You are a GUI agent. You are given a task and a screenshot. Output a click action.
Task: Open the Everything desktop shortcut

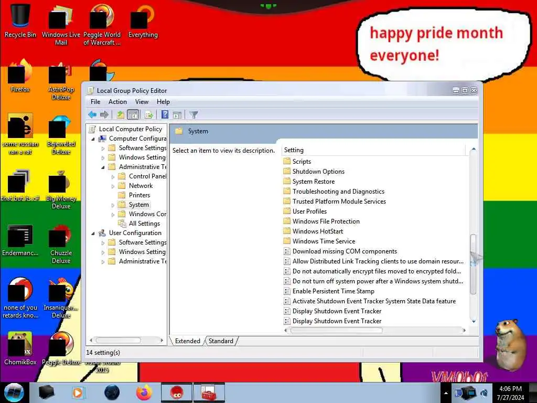tap(143, 20)
